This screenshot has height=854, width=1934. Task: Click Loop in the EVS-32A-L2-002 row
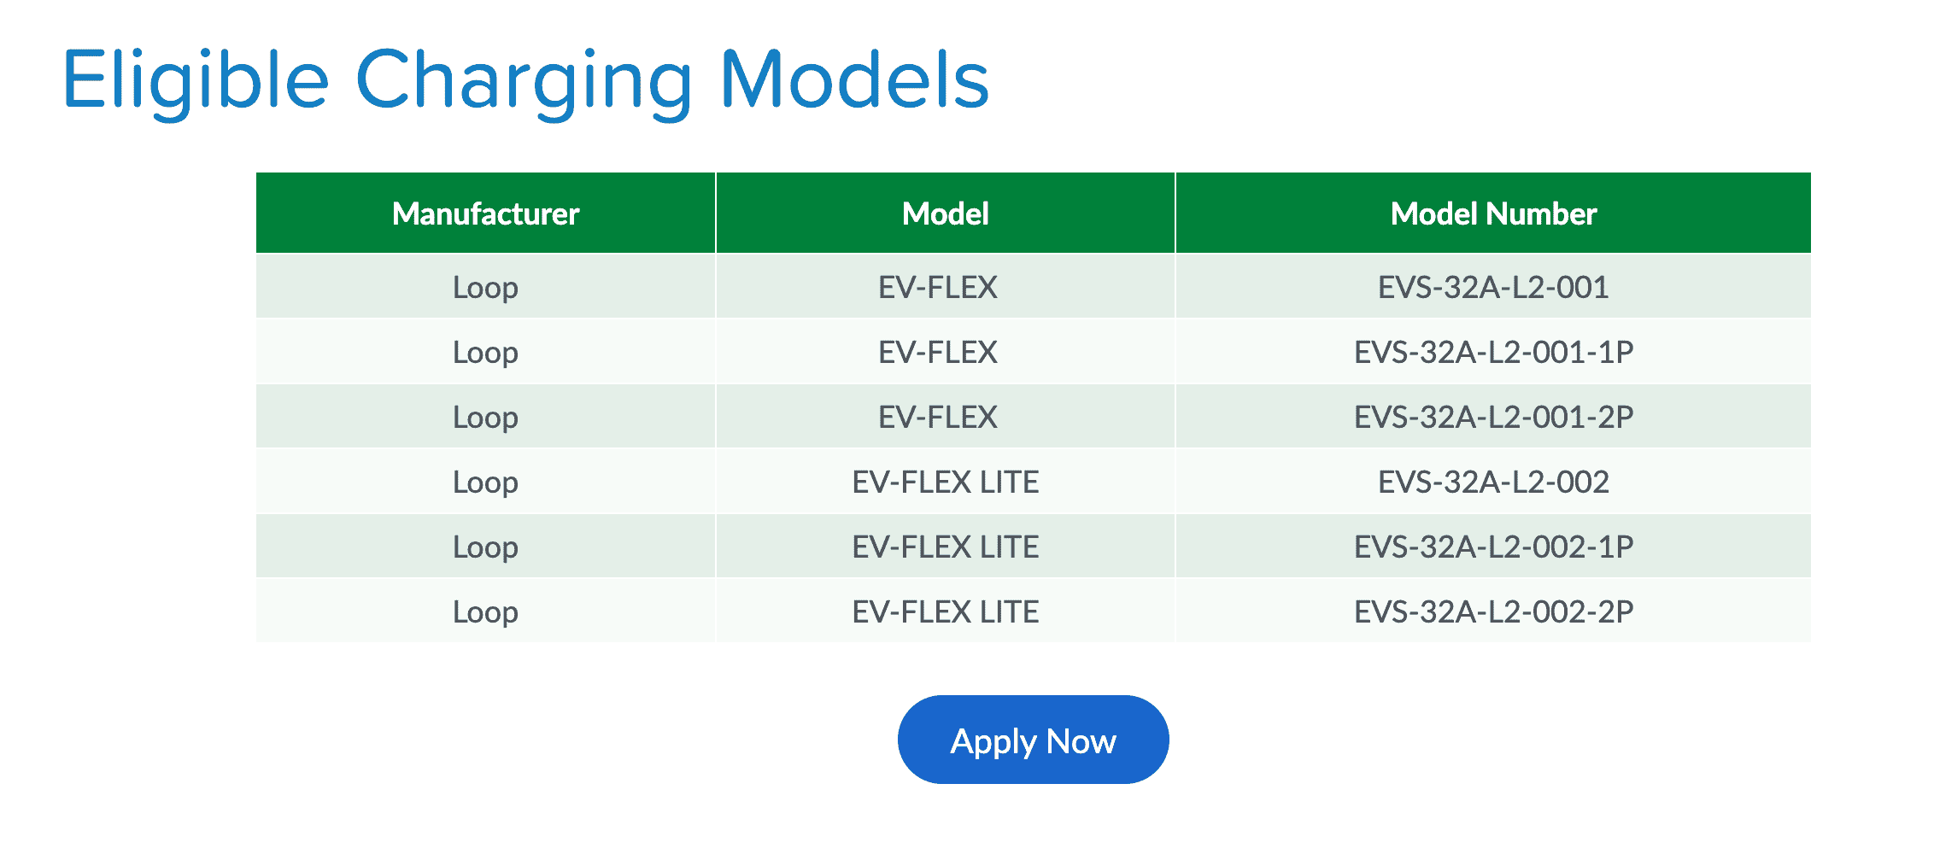click(485, 482)
